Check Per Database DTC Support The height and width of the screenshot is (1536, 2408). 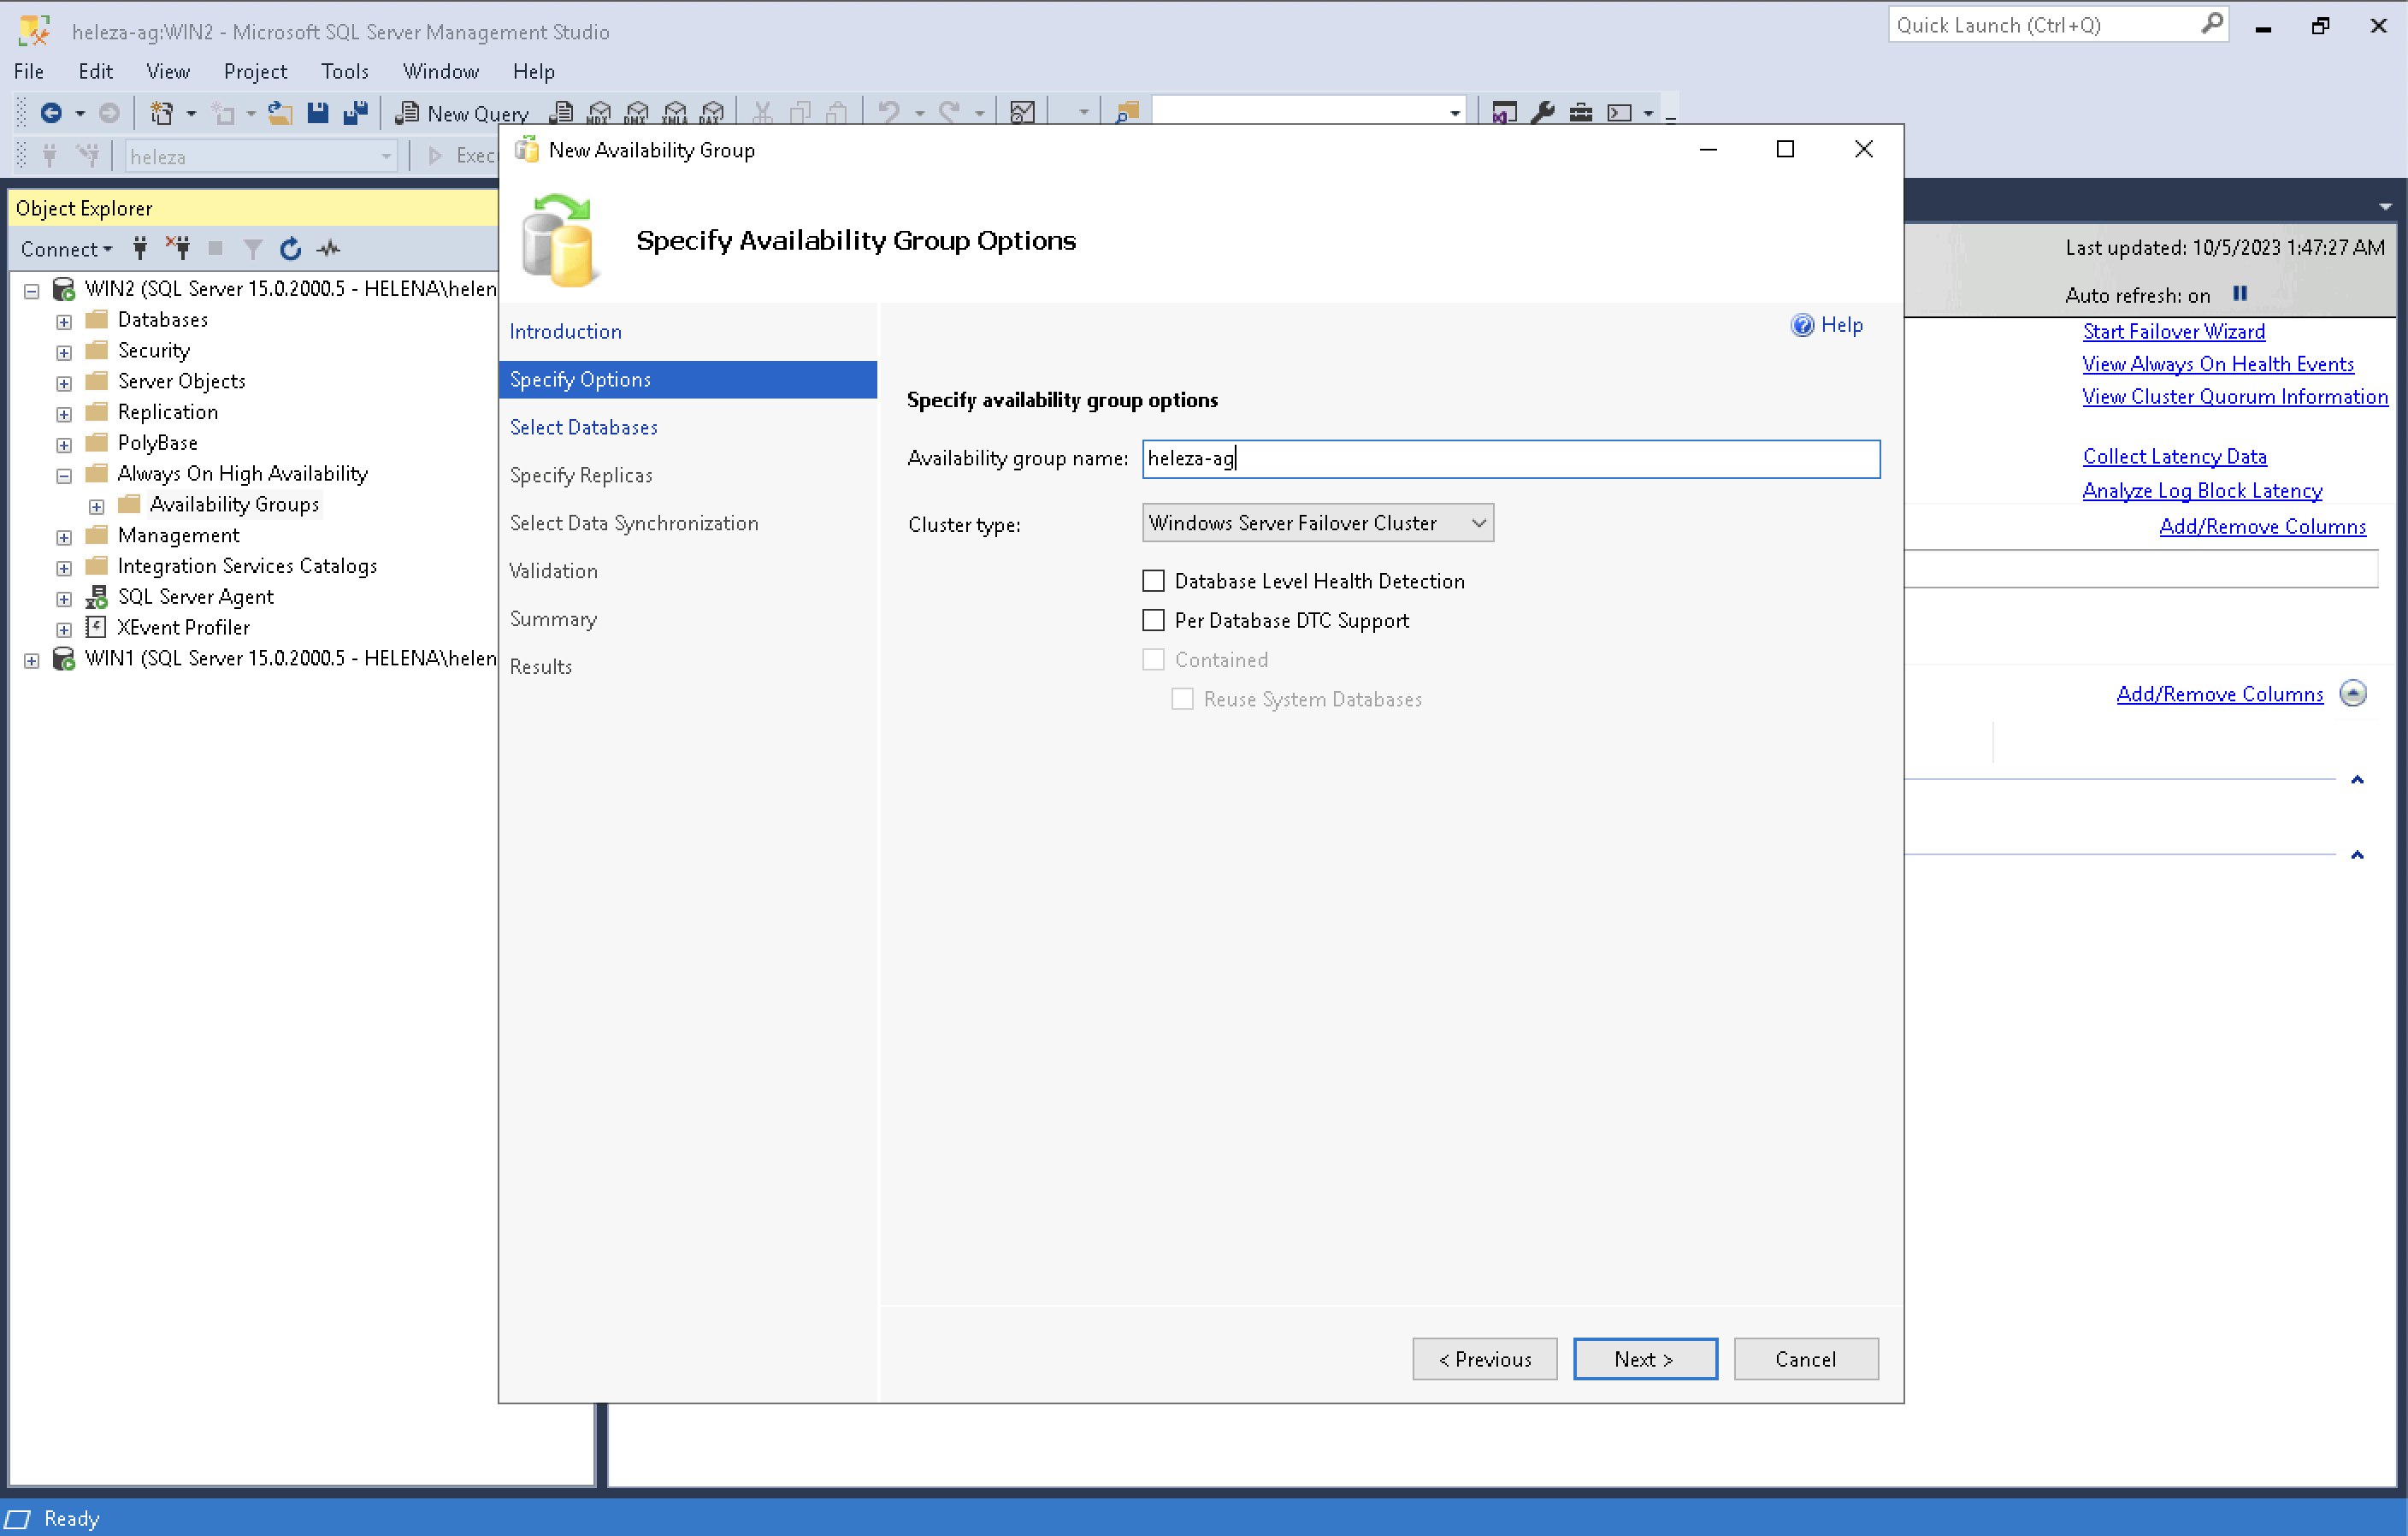pyautogui.click(x=1153, y=620)
